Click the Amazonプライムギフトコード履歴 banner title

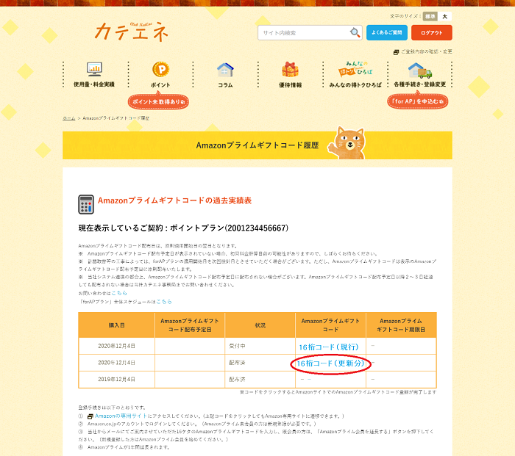[257, 145]
